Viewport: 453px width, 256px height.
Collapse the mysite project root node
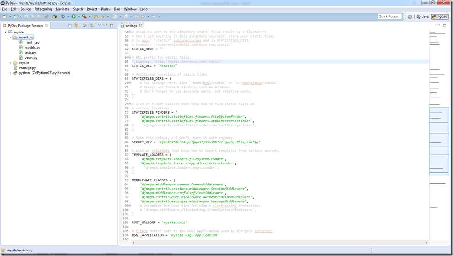tap(5, 32)
